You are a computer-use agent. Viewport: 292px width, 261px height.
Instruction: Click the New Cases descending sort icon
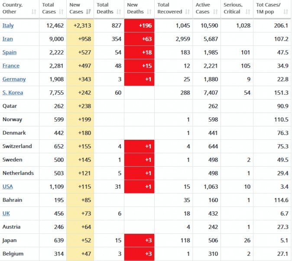point(89,12)
